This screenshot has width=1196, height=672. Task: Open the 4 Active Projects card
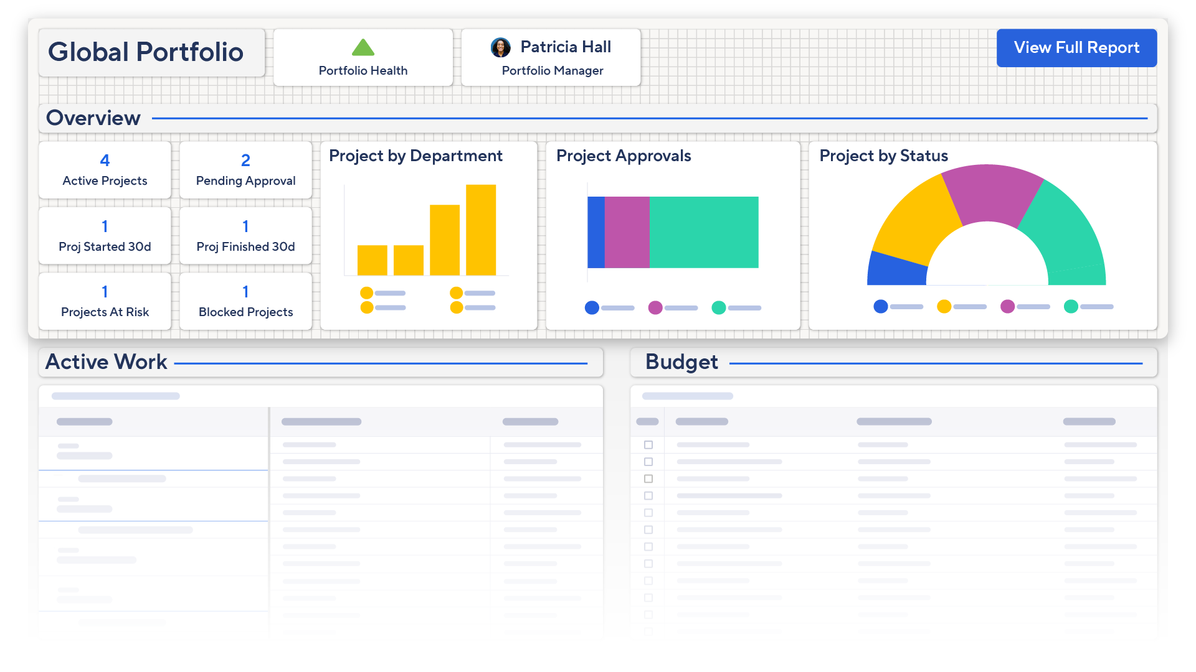(x=104, y=170)
